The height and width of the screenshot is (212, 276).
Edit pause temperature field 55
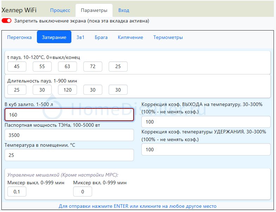point(42,66)
